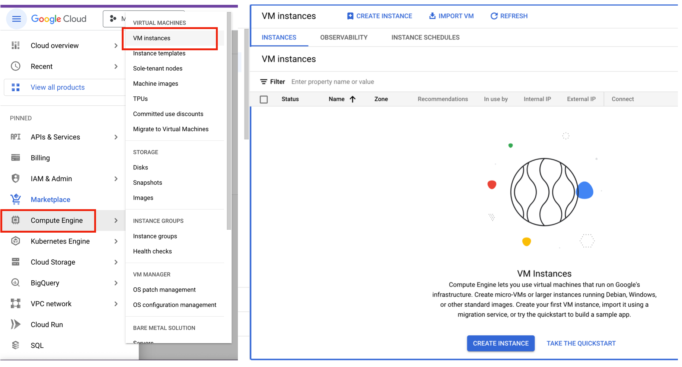Click the View all products grid icon

(16, 87)
